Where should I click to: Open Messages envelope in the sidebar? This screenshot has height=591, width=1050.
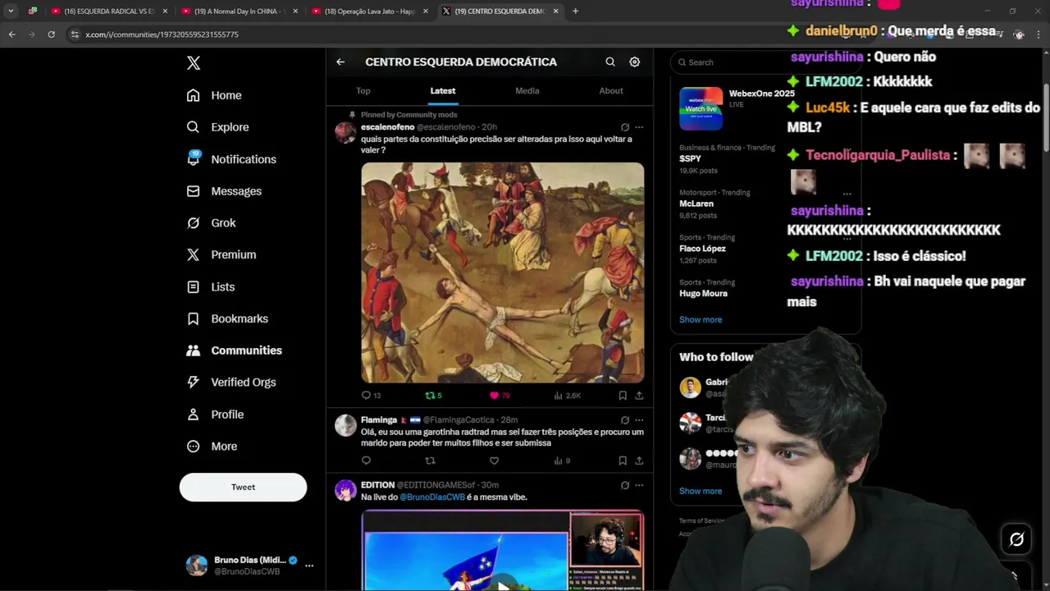[224, 191]
